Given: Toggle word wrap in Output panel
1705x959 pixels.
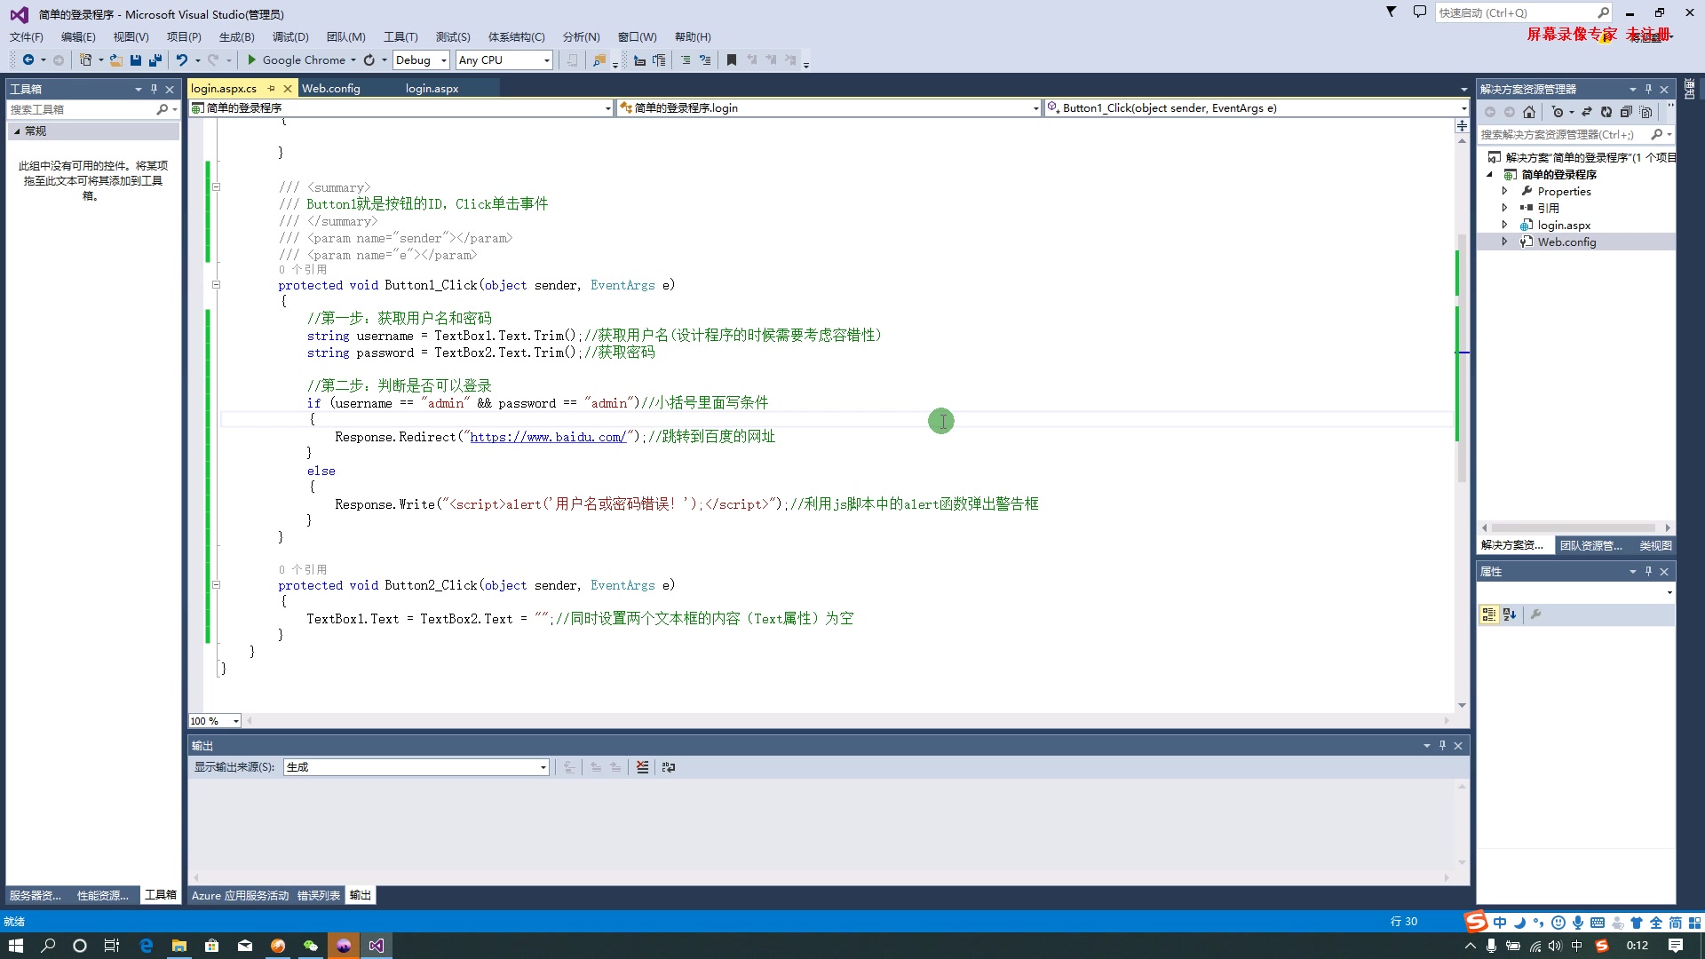Looking at the screenshot, I should (669, 767).
